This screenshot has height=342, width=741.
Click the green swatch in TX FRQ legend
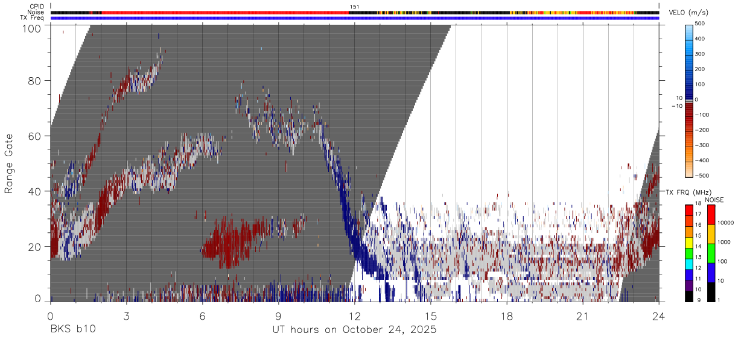click(x=689, y=252)
